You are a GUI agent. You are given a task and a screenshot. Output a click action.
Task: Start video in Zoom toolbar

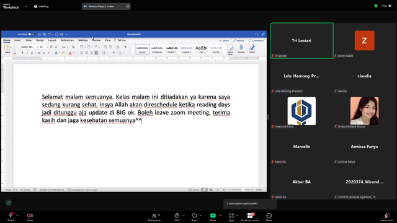[x=30, y=217]
